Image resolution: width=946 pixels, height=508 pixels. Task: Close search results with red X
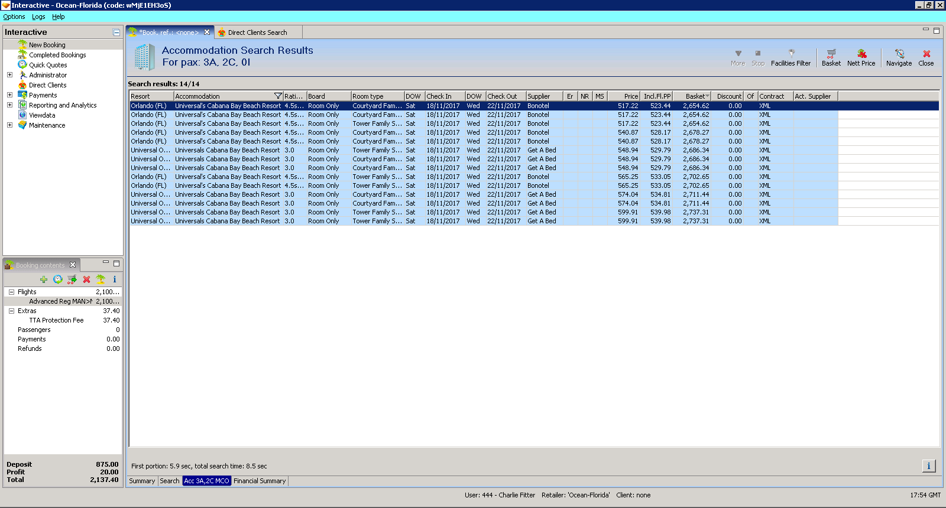coord(926,53)
